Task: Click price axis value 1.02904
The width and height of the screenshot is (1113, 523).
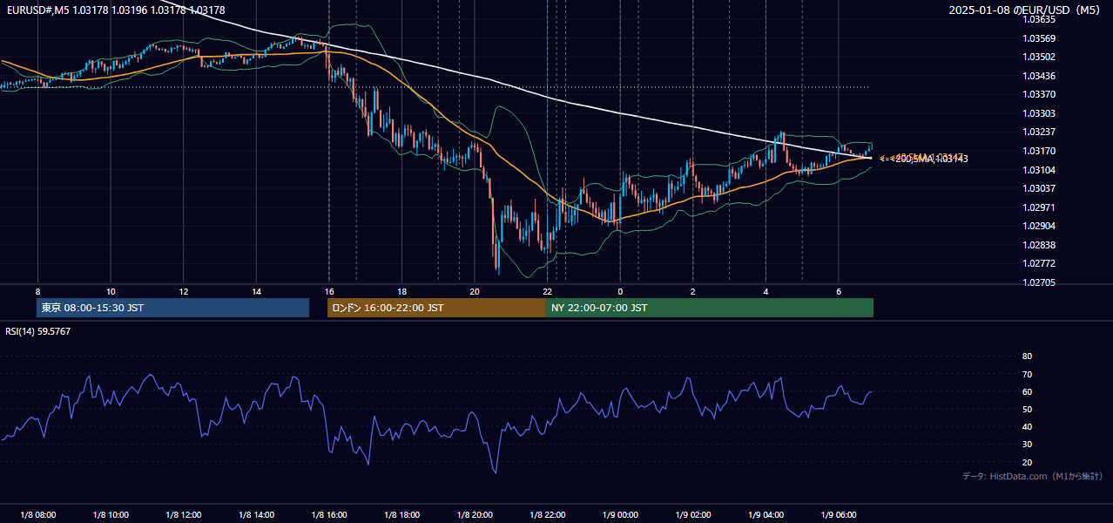Action: tap(1038, 226)
